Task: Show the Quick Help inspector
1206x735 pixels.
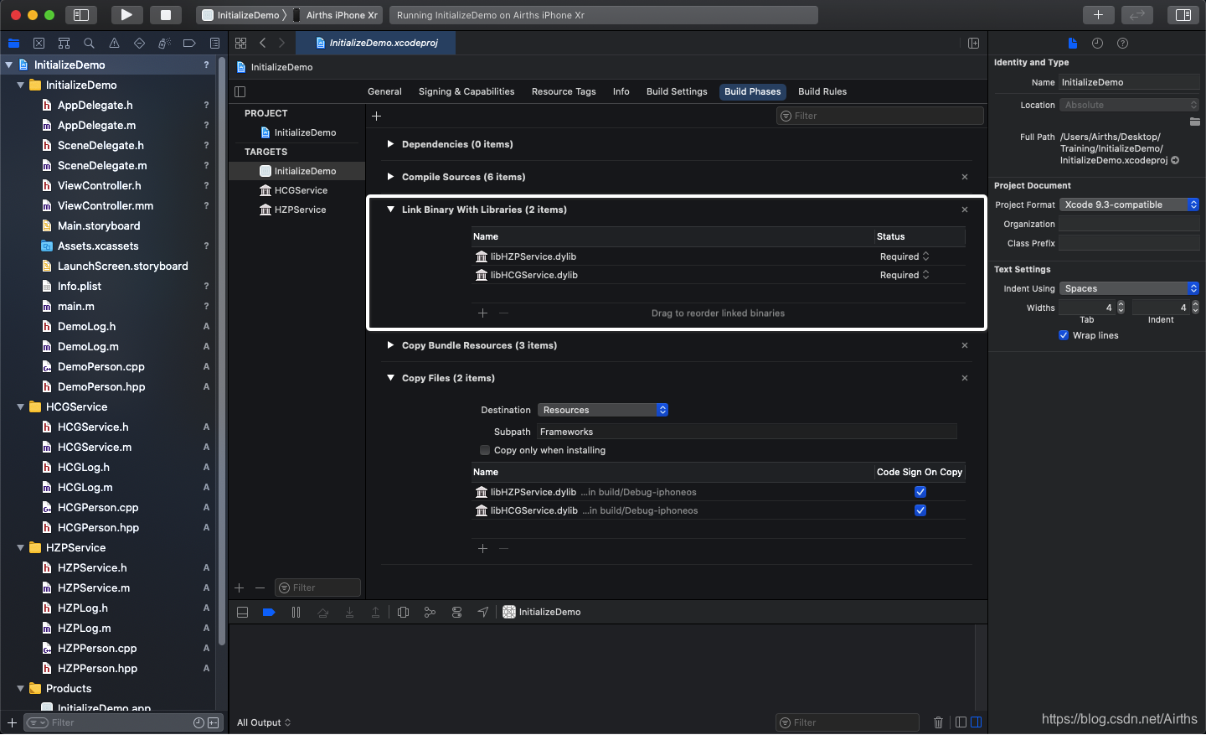Action: (x=1122, y=43)
